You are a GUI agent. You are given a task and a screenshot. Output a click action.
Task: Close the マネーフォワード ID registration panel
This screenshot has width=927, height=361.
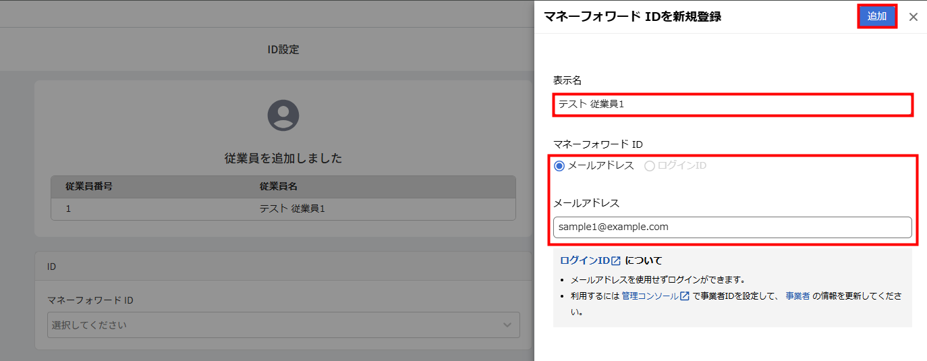(x=914, y=17)
